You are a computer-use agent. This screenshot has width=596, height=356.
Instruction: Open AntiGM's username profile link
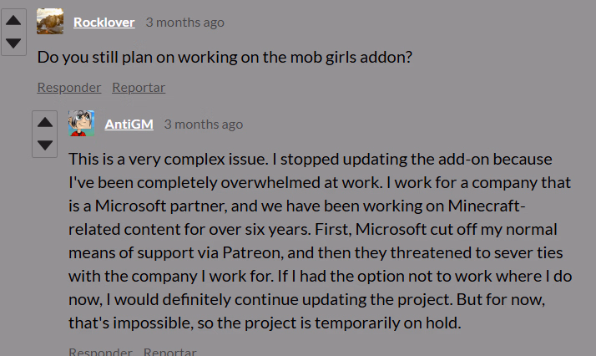pyautogui.click(x=129, y=125)
